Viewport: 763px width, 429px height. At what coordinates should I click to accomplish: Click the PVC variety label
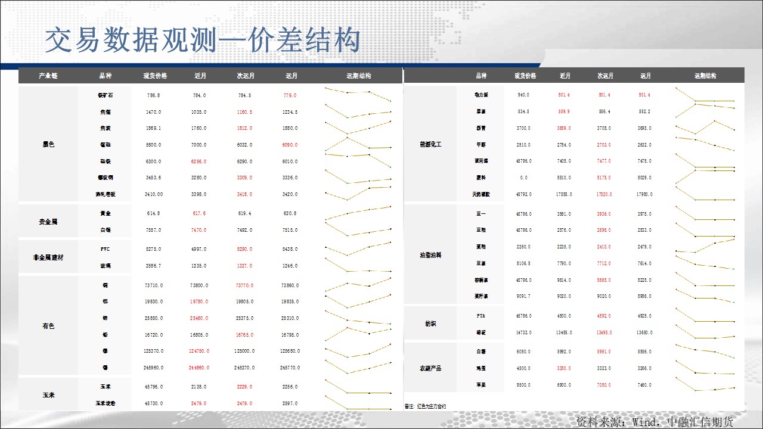(105, 249)
